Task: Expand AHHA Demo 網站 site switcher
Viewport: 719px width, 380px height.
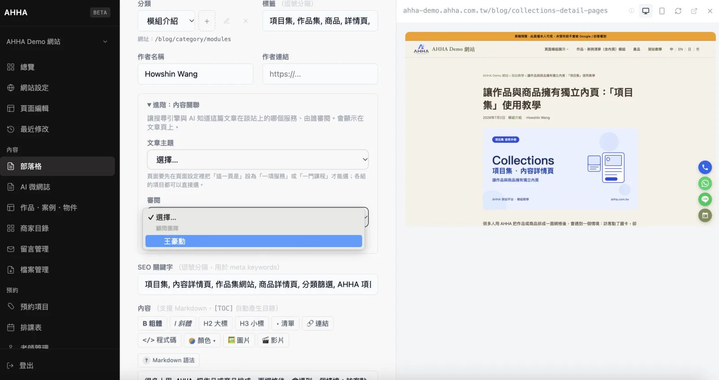Action: coord(58,42)
